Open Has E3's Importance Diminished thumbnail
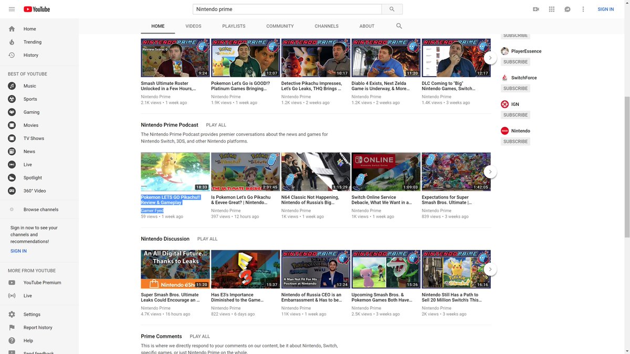The image size is (630, 354). tap(245, 270)
